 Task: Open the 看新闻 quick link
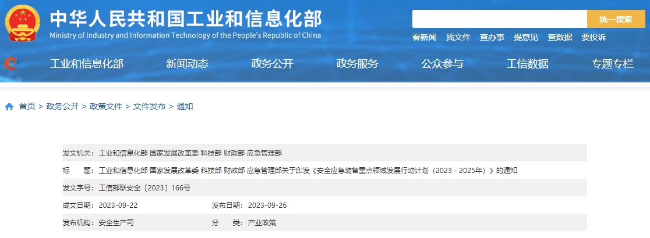coord(424,37)
